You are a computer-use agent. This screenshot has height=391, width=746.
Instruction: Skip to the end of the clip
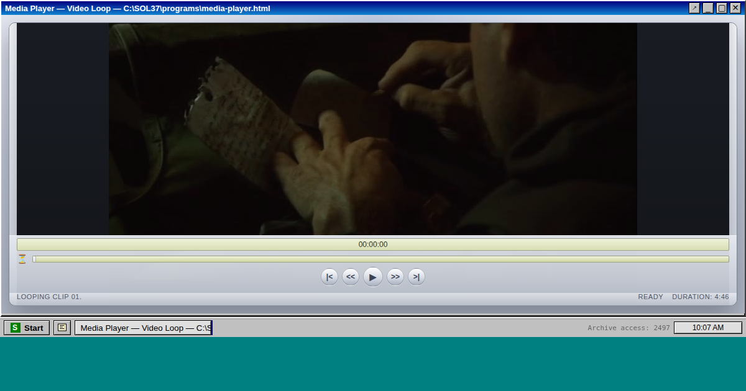click(x=417, y=277)
